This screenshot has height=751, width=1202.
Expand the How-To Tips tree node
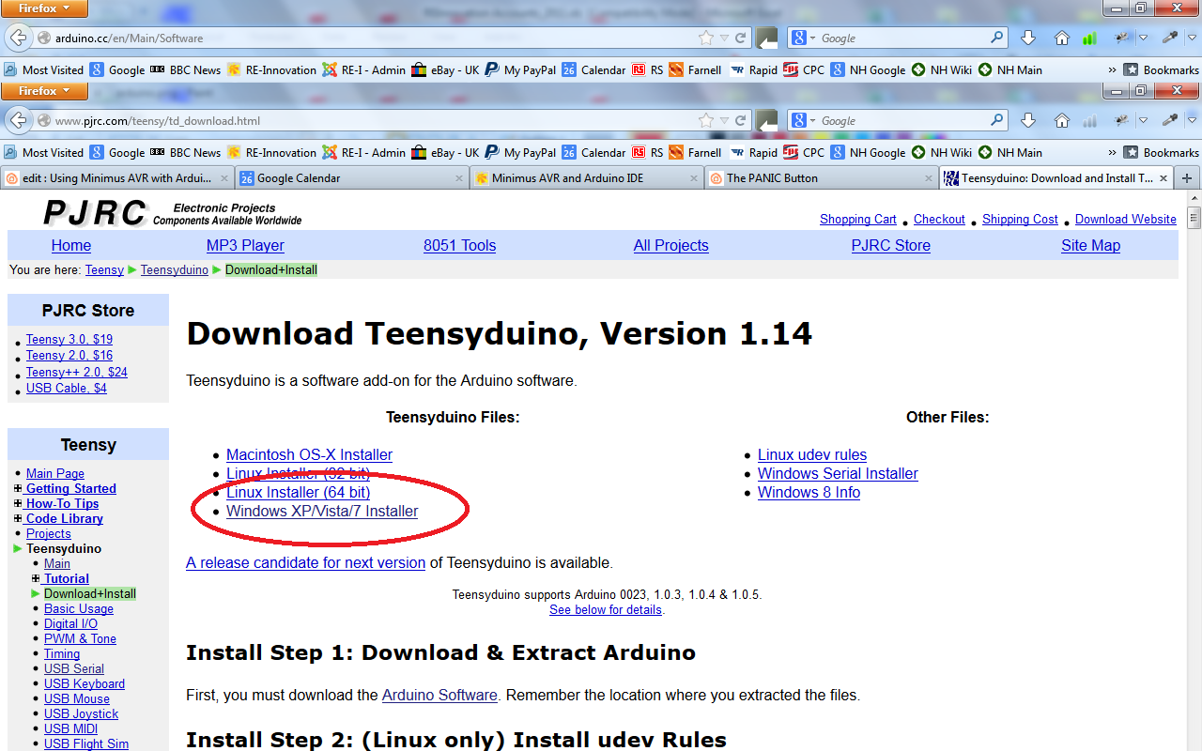(18, 504)
